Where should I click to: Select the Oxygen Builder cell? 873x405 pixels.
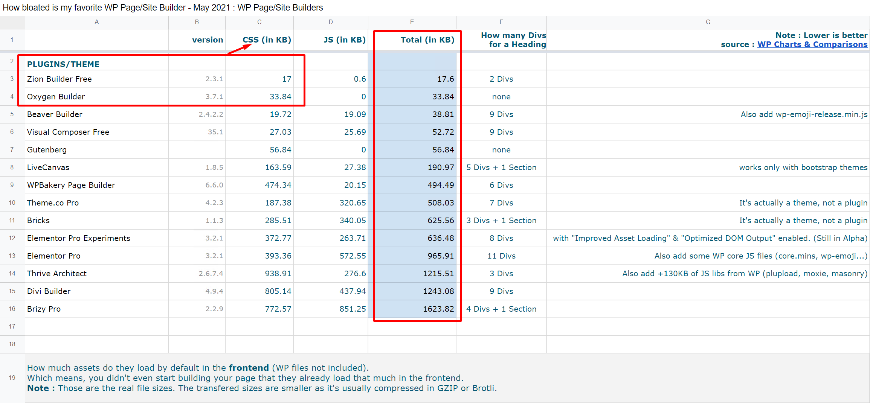tap(97, 97)
